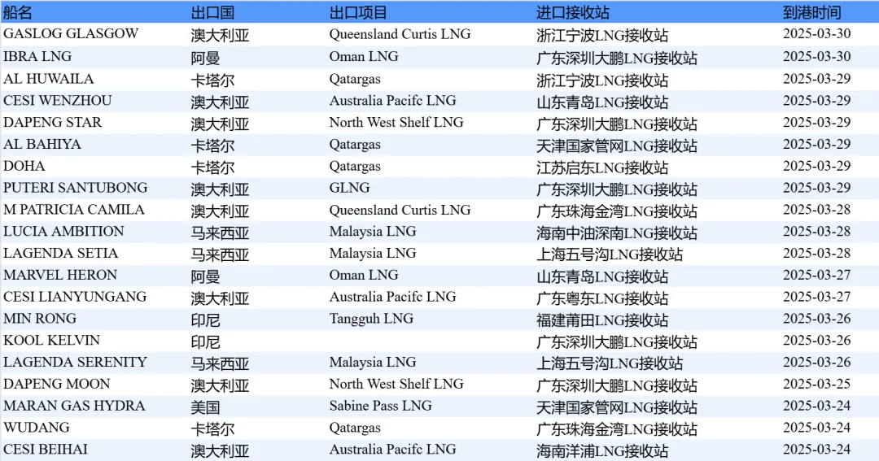The width and height of the screenshot is (879, 461).
Task: Click Qatargas in the AL HUWAILA row
Action: [355, 80]
